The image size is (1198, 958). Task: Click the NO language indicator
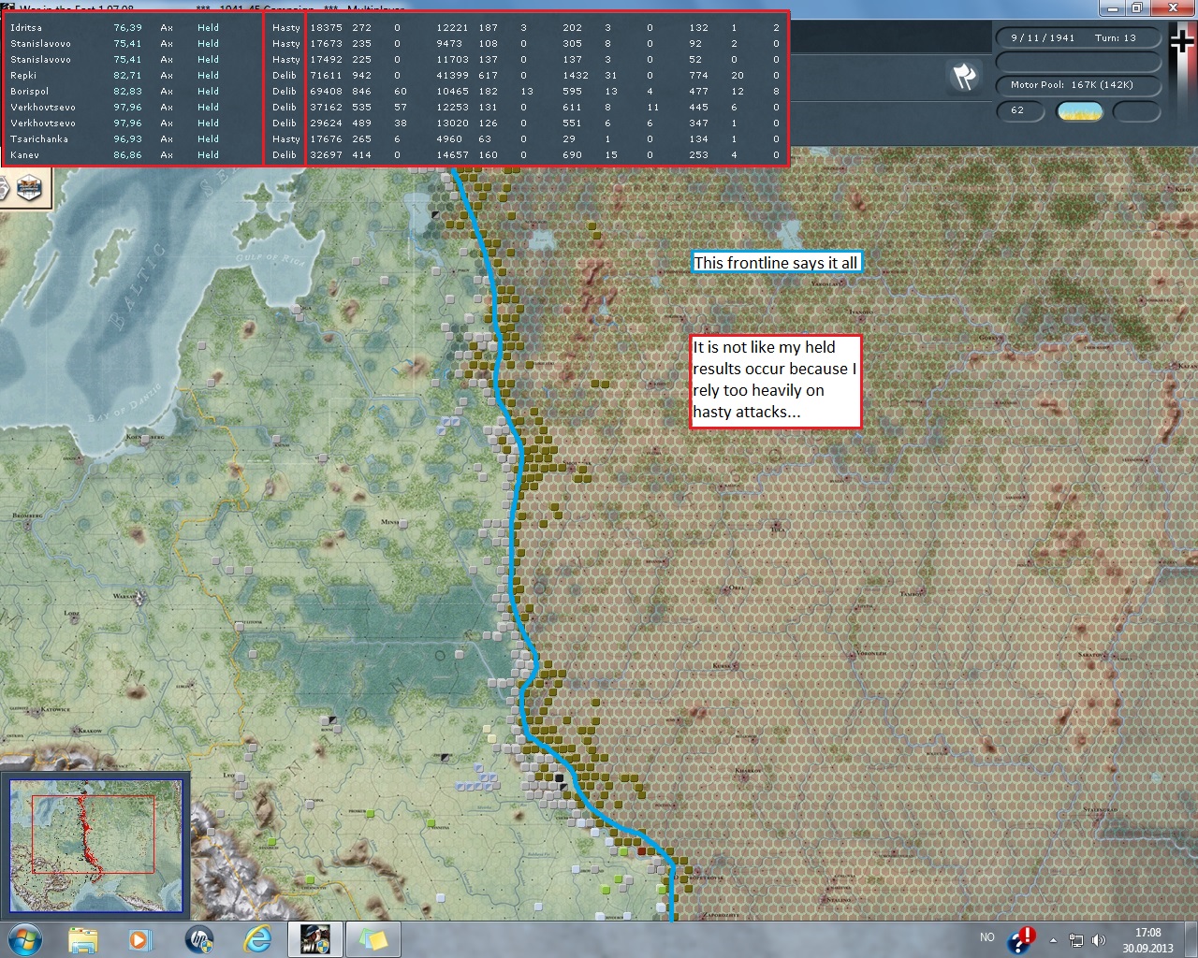click(x=987, y=937)
